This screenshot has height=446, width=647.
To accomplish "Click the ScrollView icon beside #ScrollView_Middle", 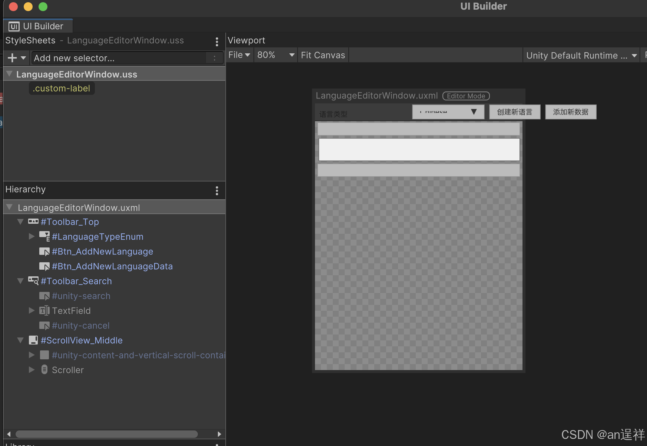I will tap(33, 340).
